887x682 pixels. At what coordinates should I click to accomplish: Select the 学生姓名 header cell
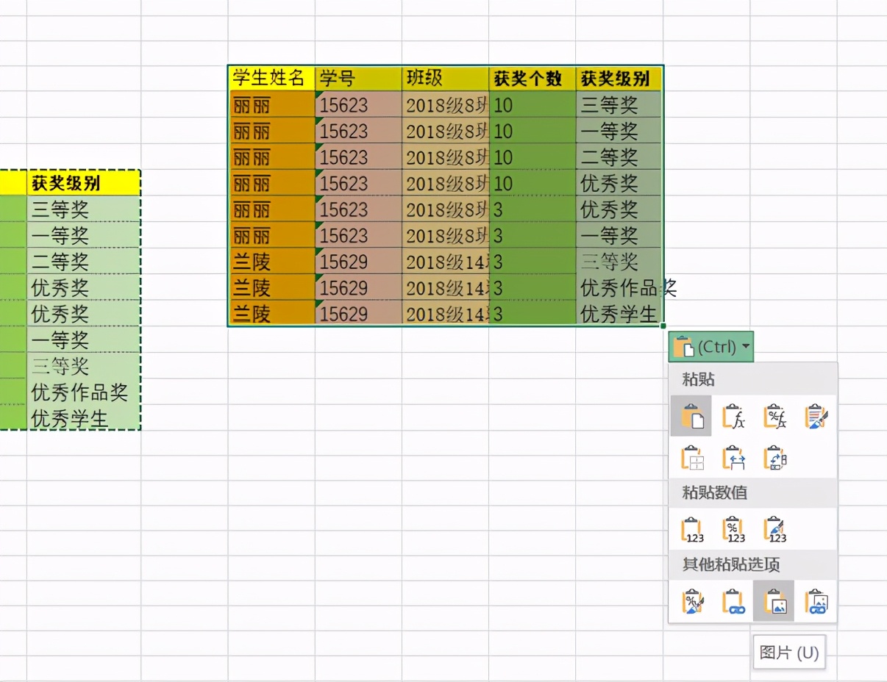pyautogui.click(x=272, y=78)
